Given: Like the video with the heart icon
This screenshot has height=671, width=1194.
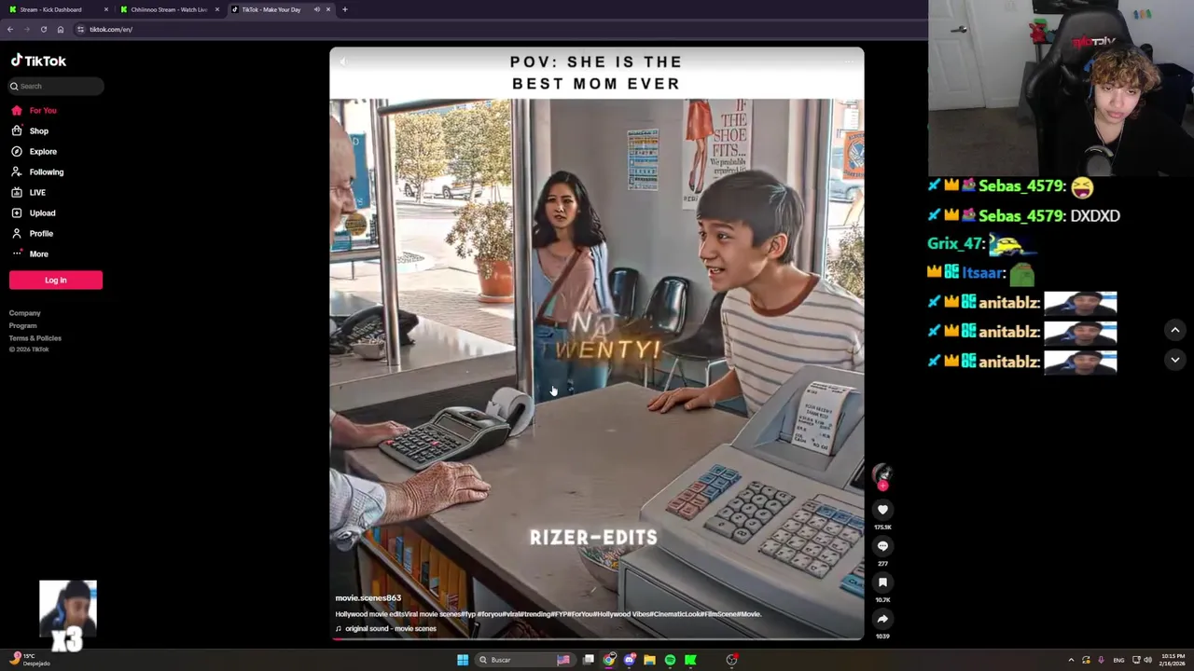Looking at the screenshot, I should (882, 510).
